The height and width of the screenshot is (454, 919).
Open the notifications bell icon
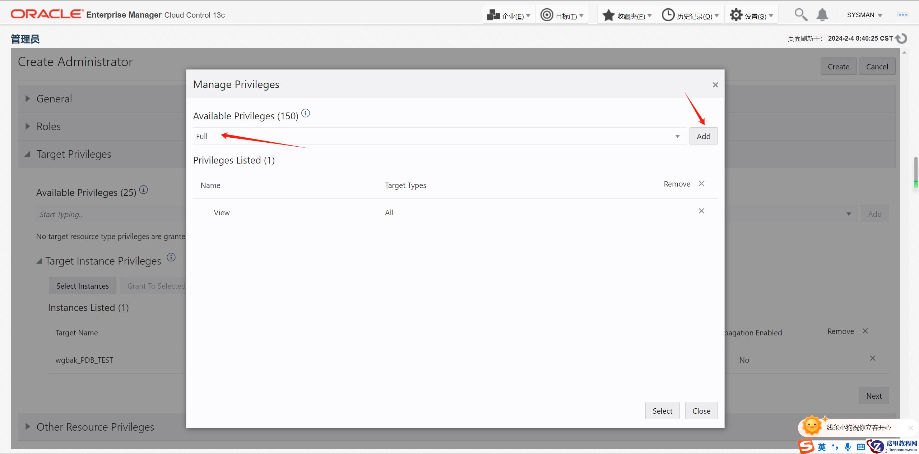coord(822,15)
